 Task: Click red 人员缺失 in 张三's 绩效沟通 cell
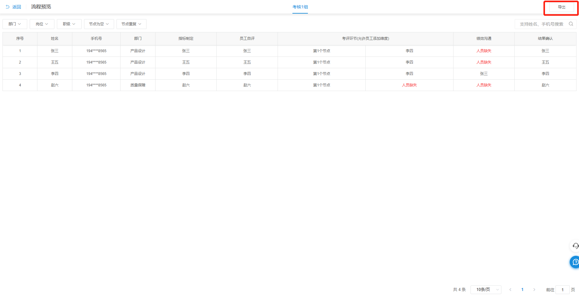tap(484, 51)
